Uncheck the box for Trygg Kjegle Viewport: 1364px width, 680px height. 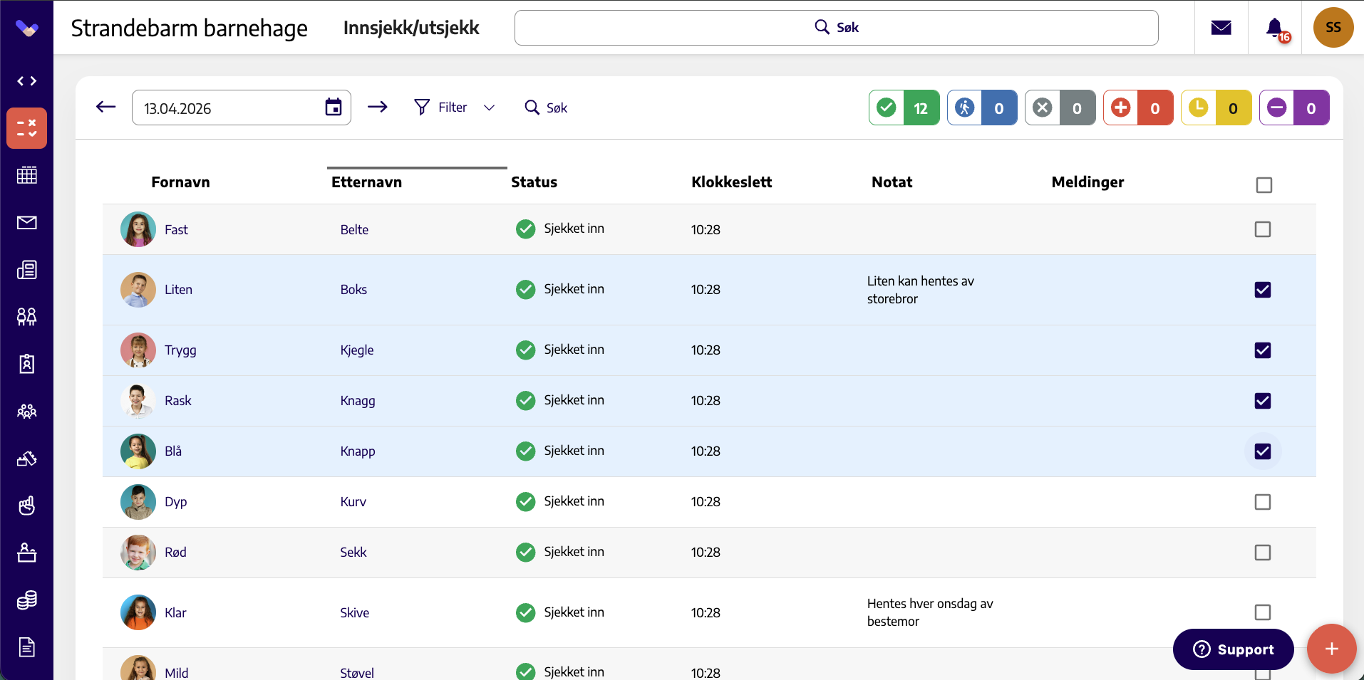pyautogui.click(x=1263, y=350)
